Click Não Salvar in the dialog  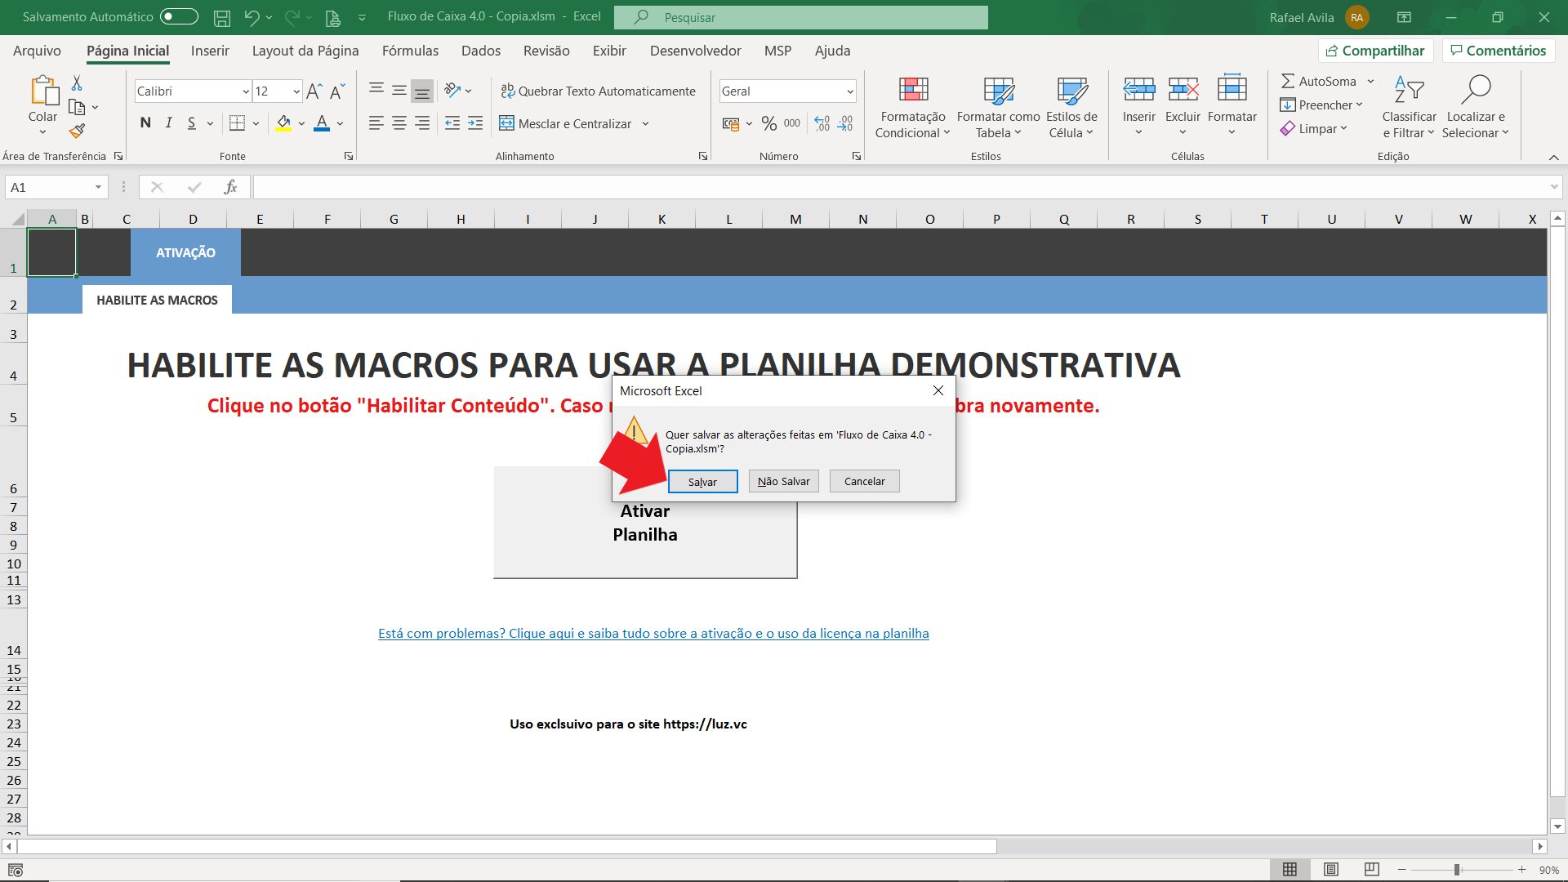coord(783,482)
